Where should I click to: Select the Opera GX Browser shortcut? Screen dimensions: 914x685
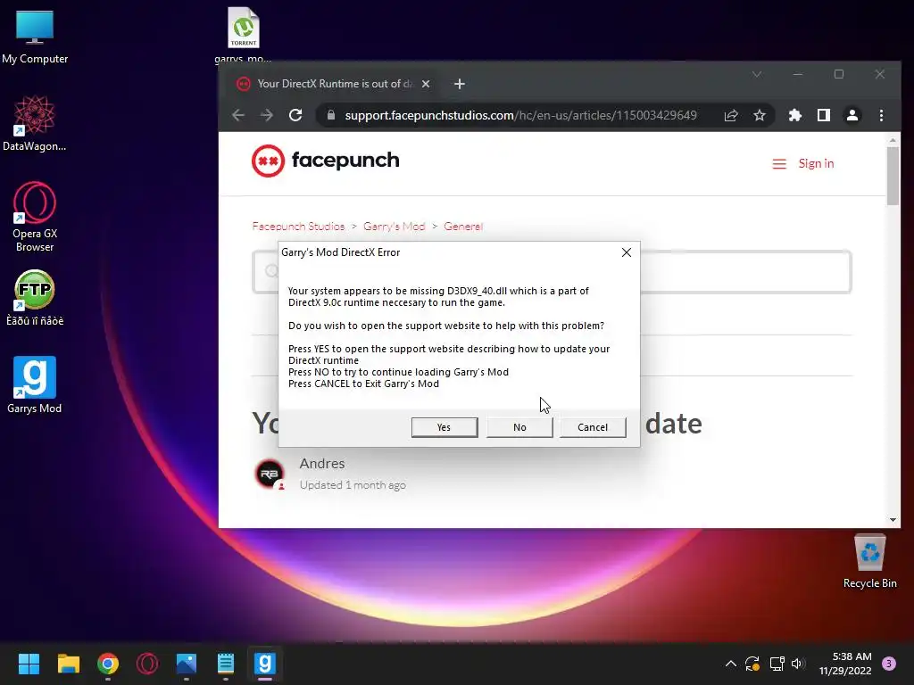point(35,217)
